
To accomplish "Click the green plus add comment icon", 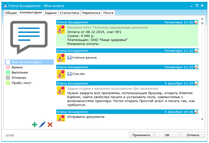I will (35, 124).
